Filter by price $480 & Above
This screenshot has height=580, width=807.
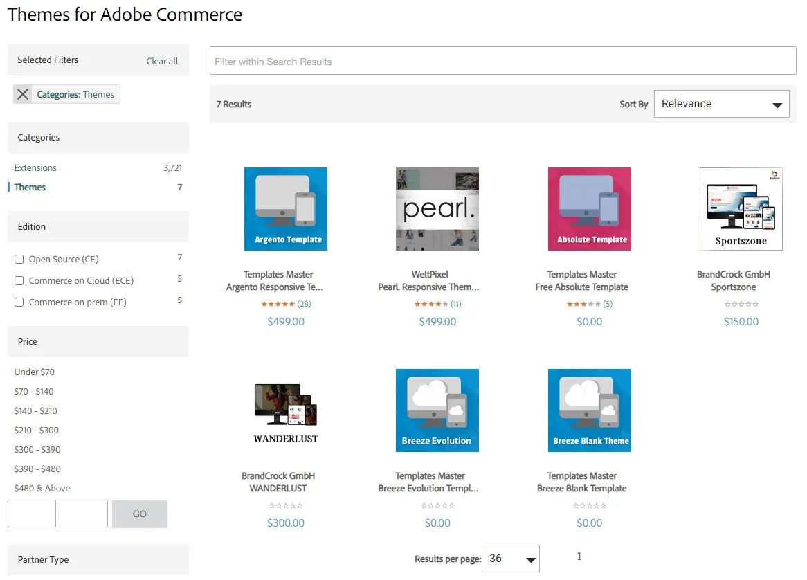[x=42, y=489]
